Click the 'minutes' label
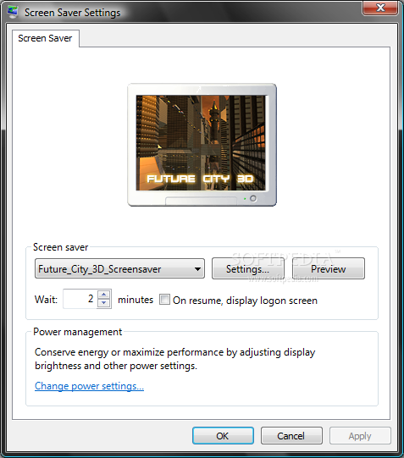The height and width of the screenshot is (458, 404). 136,300
